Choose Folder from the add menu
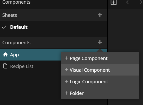The height and width of the screenshot is (105, 143). 100,93
